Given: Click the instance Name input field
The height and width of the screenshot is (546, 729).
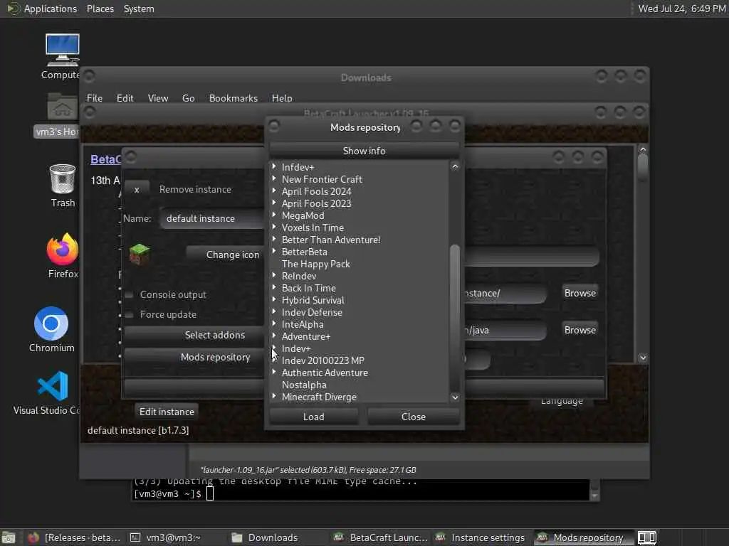Looking at the screenshot, I should 213,218.
